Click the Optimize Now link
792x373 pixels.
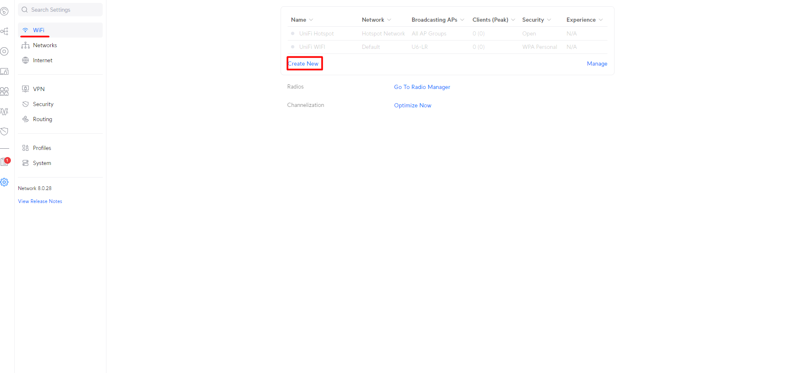(412, 105)
